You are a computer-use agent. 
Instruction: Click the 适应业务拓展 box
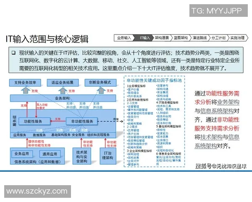(63, 82)
